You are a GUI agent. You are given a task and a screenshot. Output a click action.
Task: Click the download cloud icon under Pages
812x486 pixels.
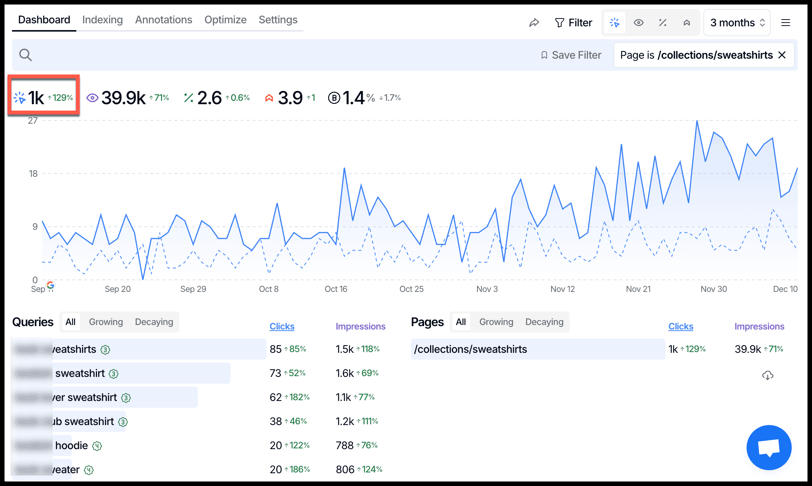tap(767, 375)
